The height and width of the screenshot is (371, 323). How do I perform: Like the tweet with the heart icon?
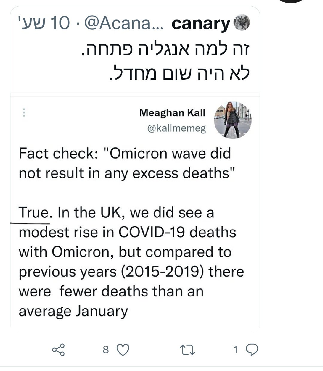[123, 350]
